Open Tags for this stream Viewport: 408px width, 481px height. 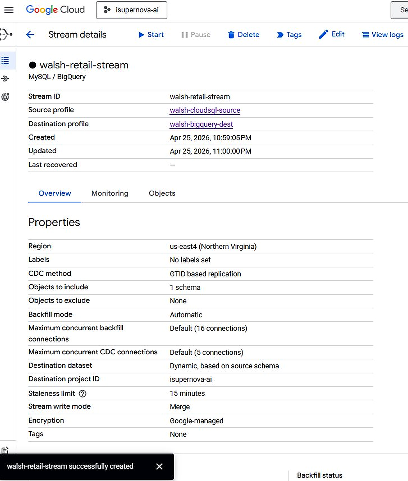[289, 34]
